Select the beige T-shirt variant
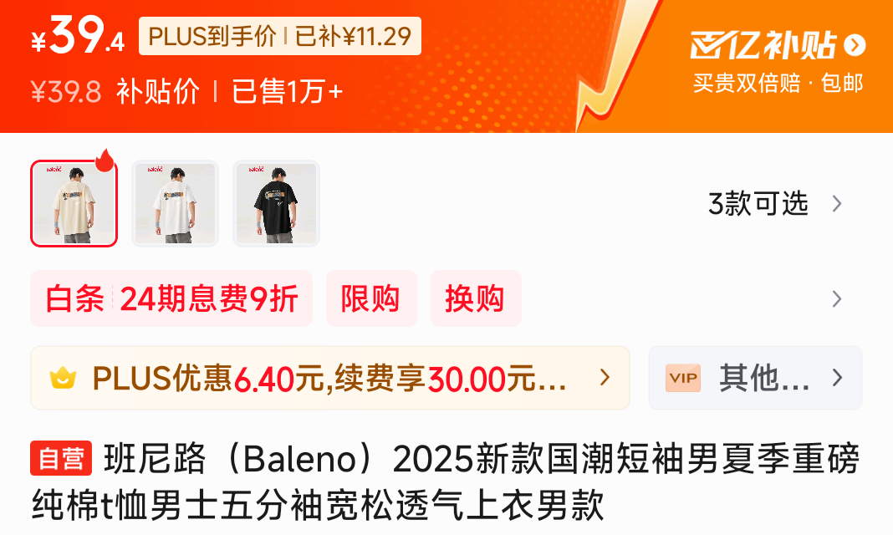Viewport: 893px width, 535px height. (74, 204)
